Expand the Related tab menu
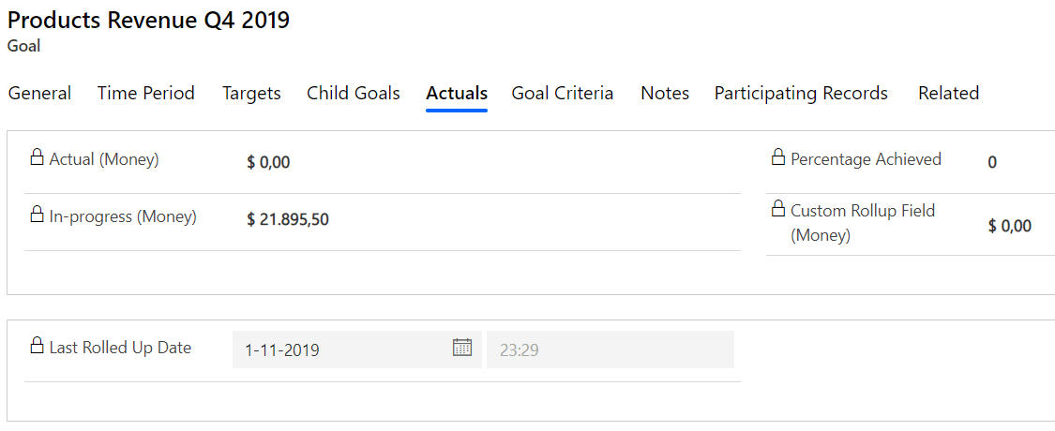Screen dimensions: 1055x431 click(x=948, y=93)
